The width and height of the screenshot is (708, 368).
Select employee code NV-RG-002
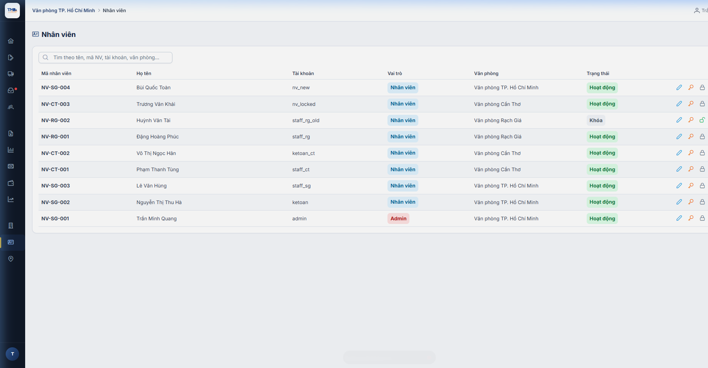click(56, 121)
